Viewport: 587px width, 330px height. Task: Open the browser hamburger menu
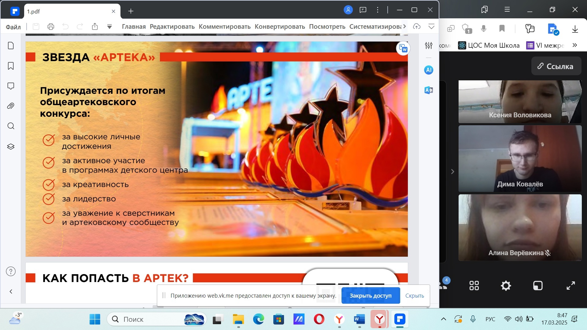(x=507, y=9)
